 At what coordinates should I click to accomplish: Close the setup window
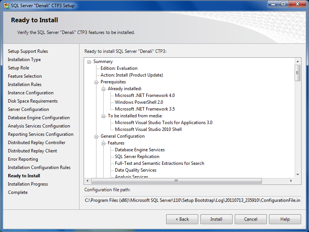tap(298, 4)
